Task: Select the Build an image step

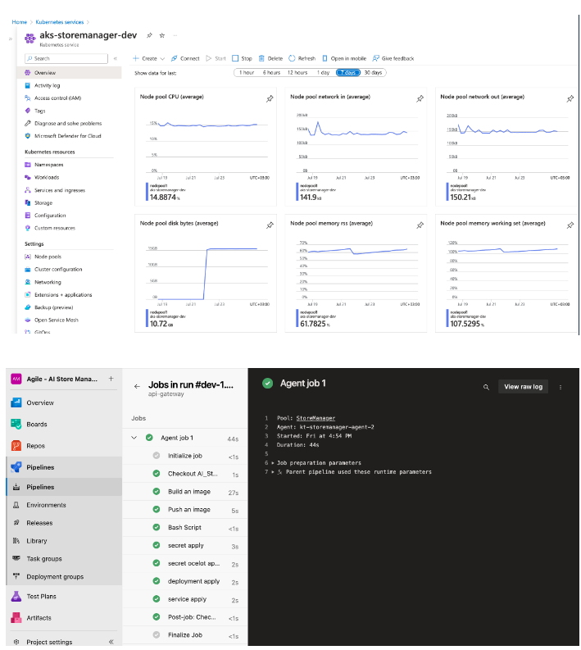Action: tap(185, 492)
